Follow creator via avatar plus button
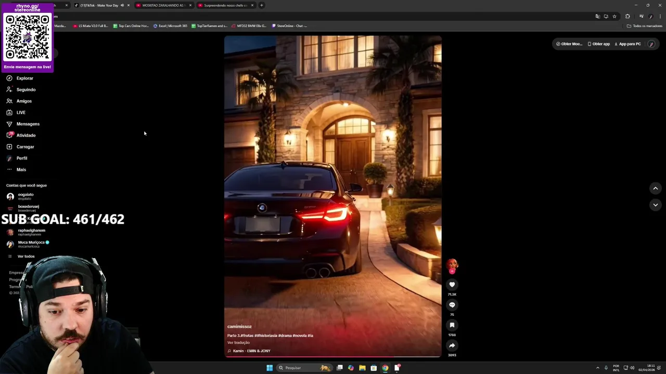 pyautogui.click(x=452, y=271)
